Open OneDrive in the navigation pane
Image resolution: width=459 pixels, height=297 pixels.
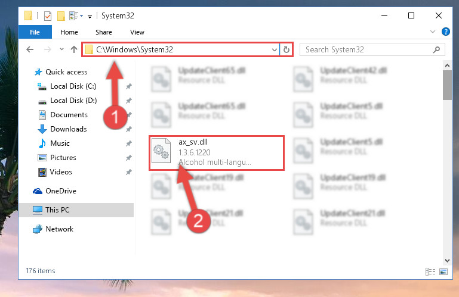pos(61,191)
